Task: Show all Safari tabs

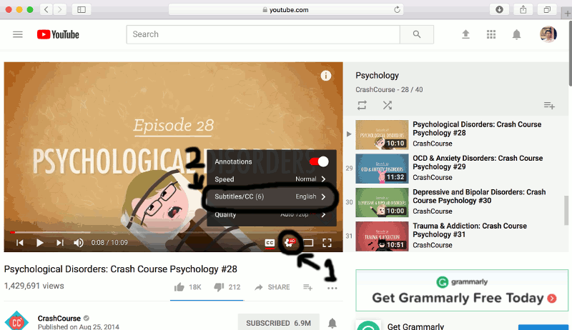Action: [547, 9]
